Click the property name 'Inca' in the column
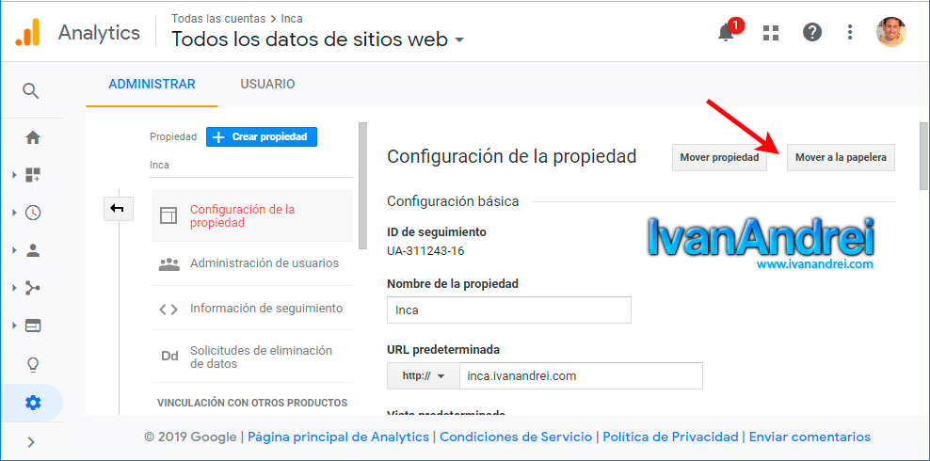This screenshot has width=930, height=461. click(x=159, y=165)
